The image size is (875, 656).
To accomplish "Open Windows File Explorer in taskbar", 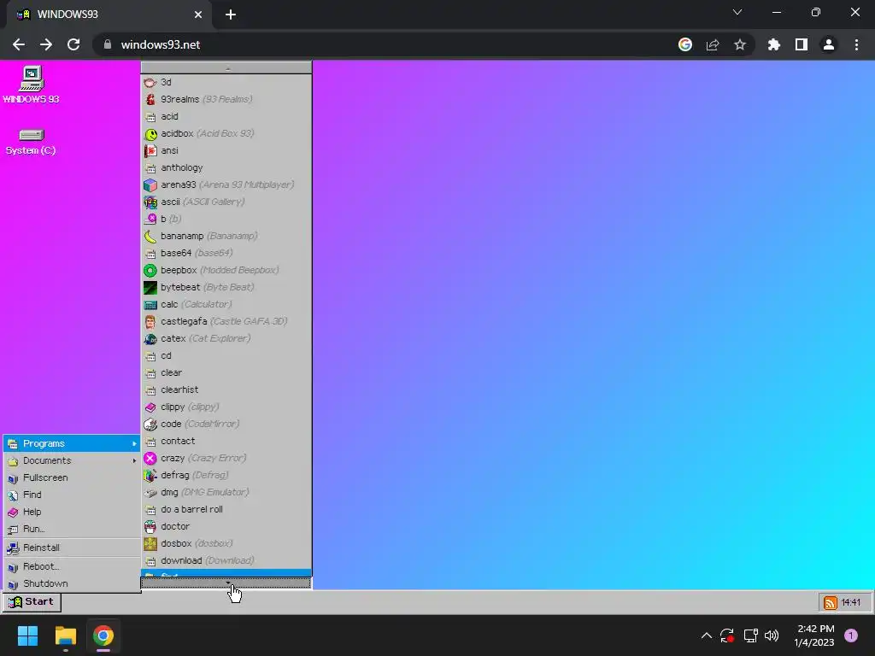I will point(65,635).
